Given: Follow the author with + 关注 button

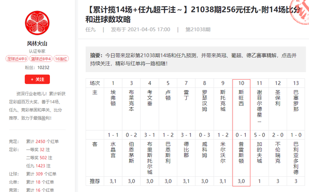Looking at the screenshot, I should (x=37, y=79).
